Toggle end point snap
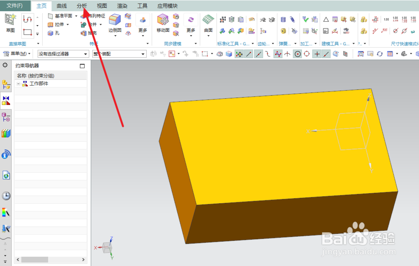Screen dimensions: 419x266 (249, 54)
